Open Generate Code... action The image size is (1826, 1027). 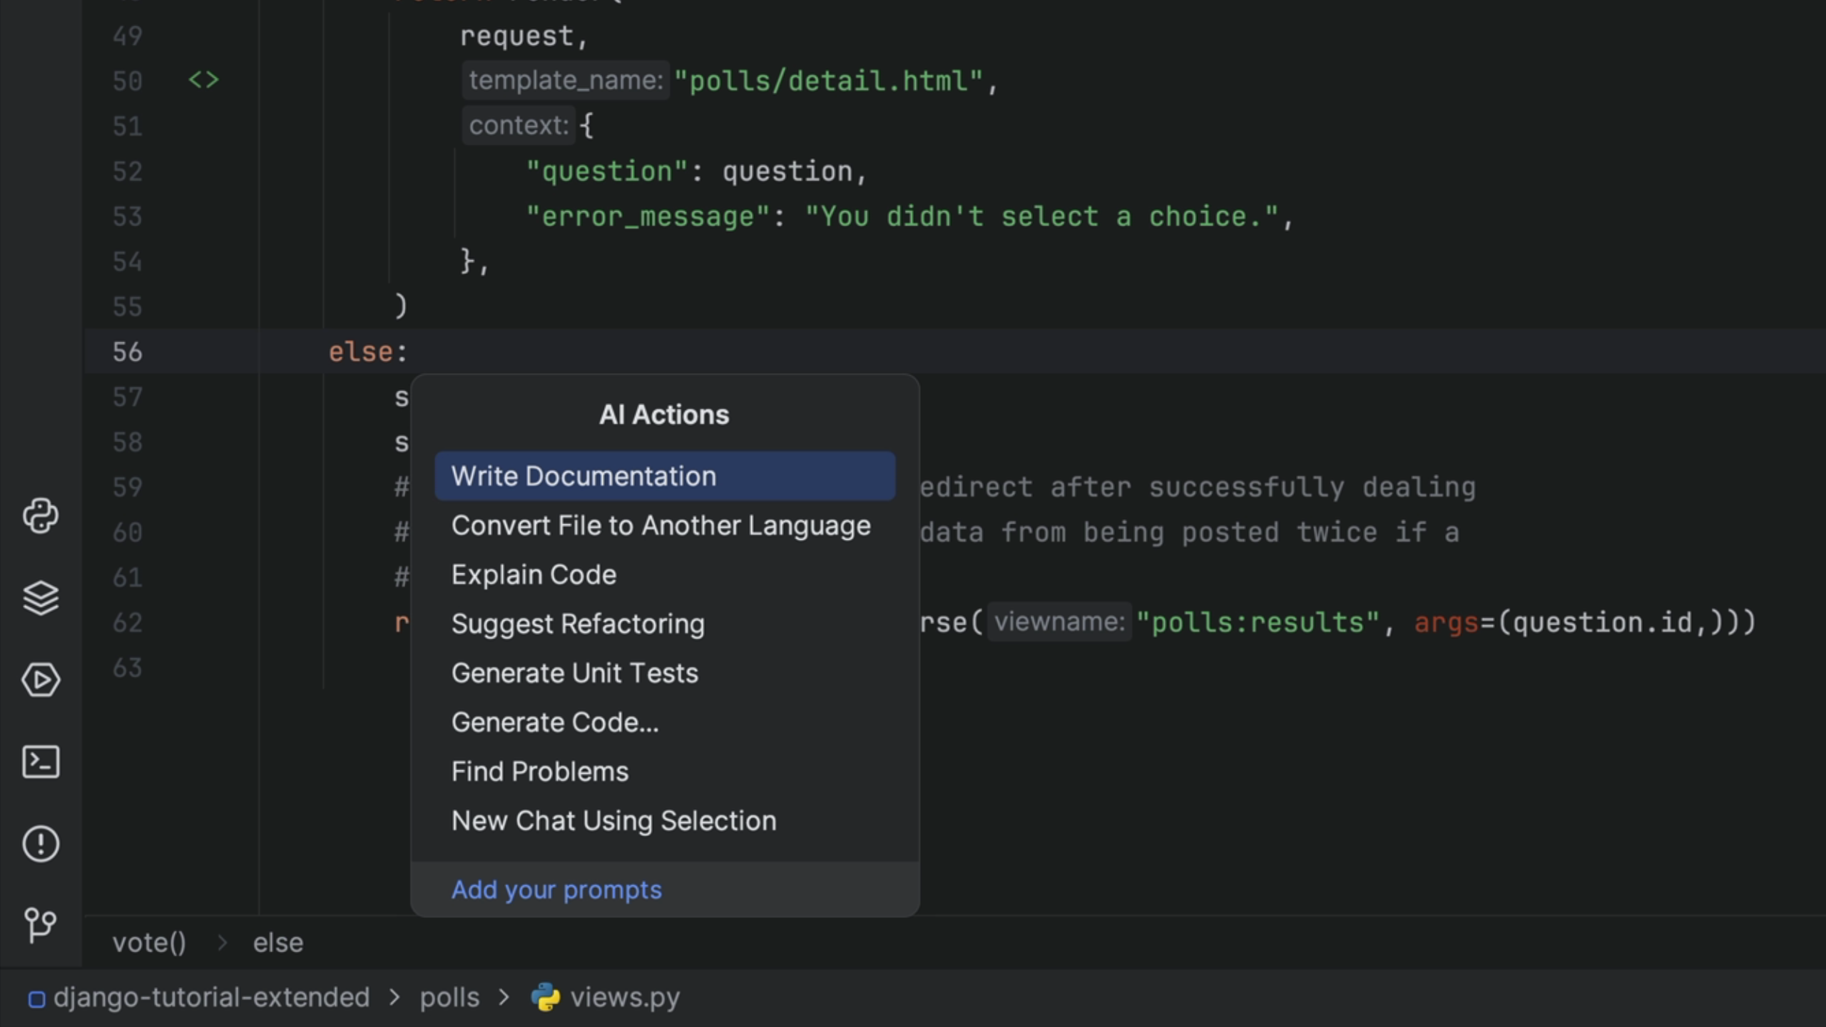tap(555, 722)
